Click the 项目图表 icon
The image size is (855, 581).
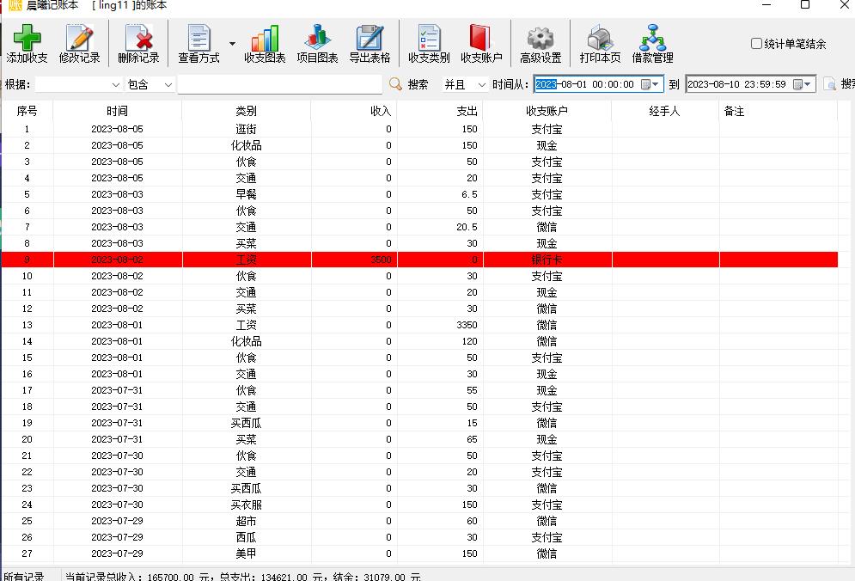pyautogui.click(x=318, y=41)
